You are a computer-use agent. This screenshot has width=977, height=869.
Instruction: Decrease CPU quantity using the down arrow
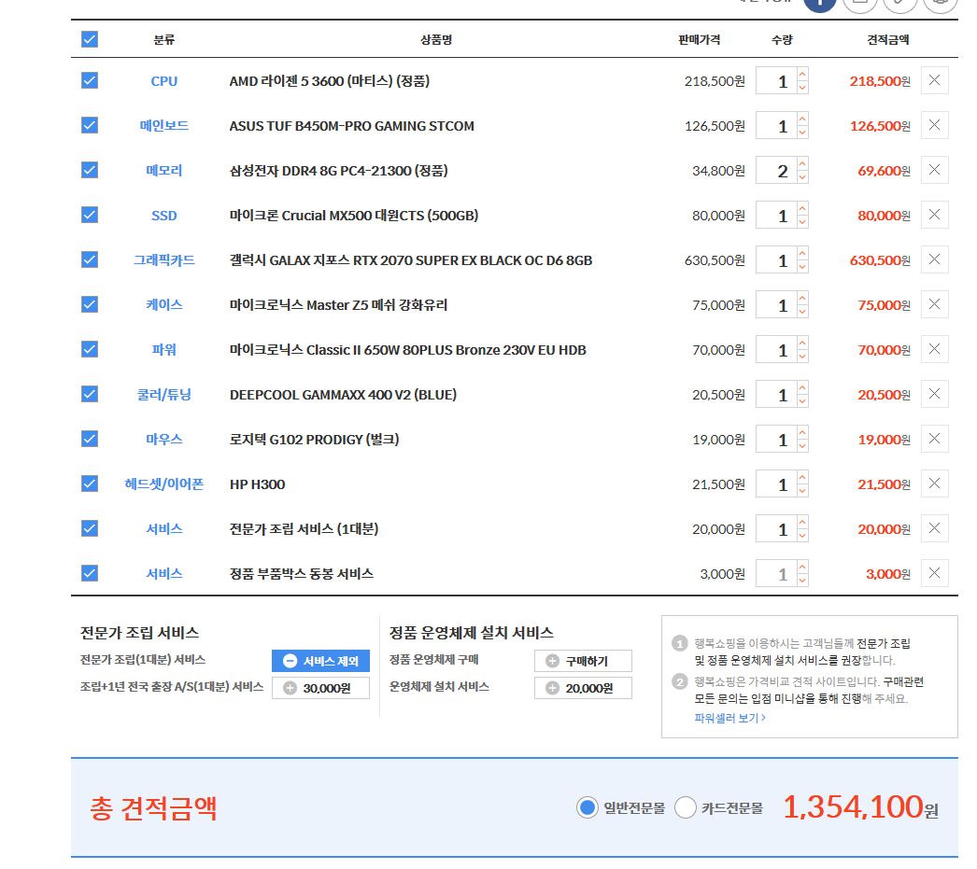click(x=800, y=86)
